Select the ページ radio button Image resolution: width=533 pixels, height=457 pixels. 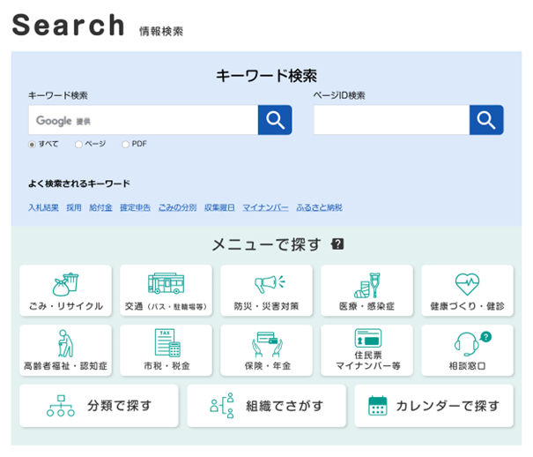[x=78, y=145]
